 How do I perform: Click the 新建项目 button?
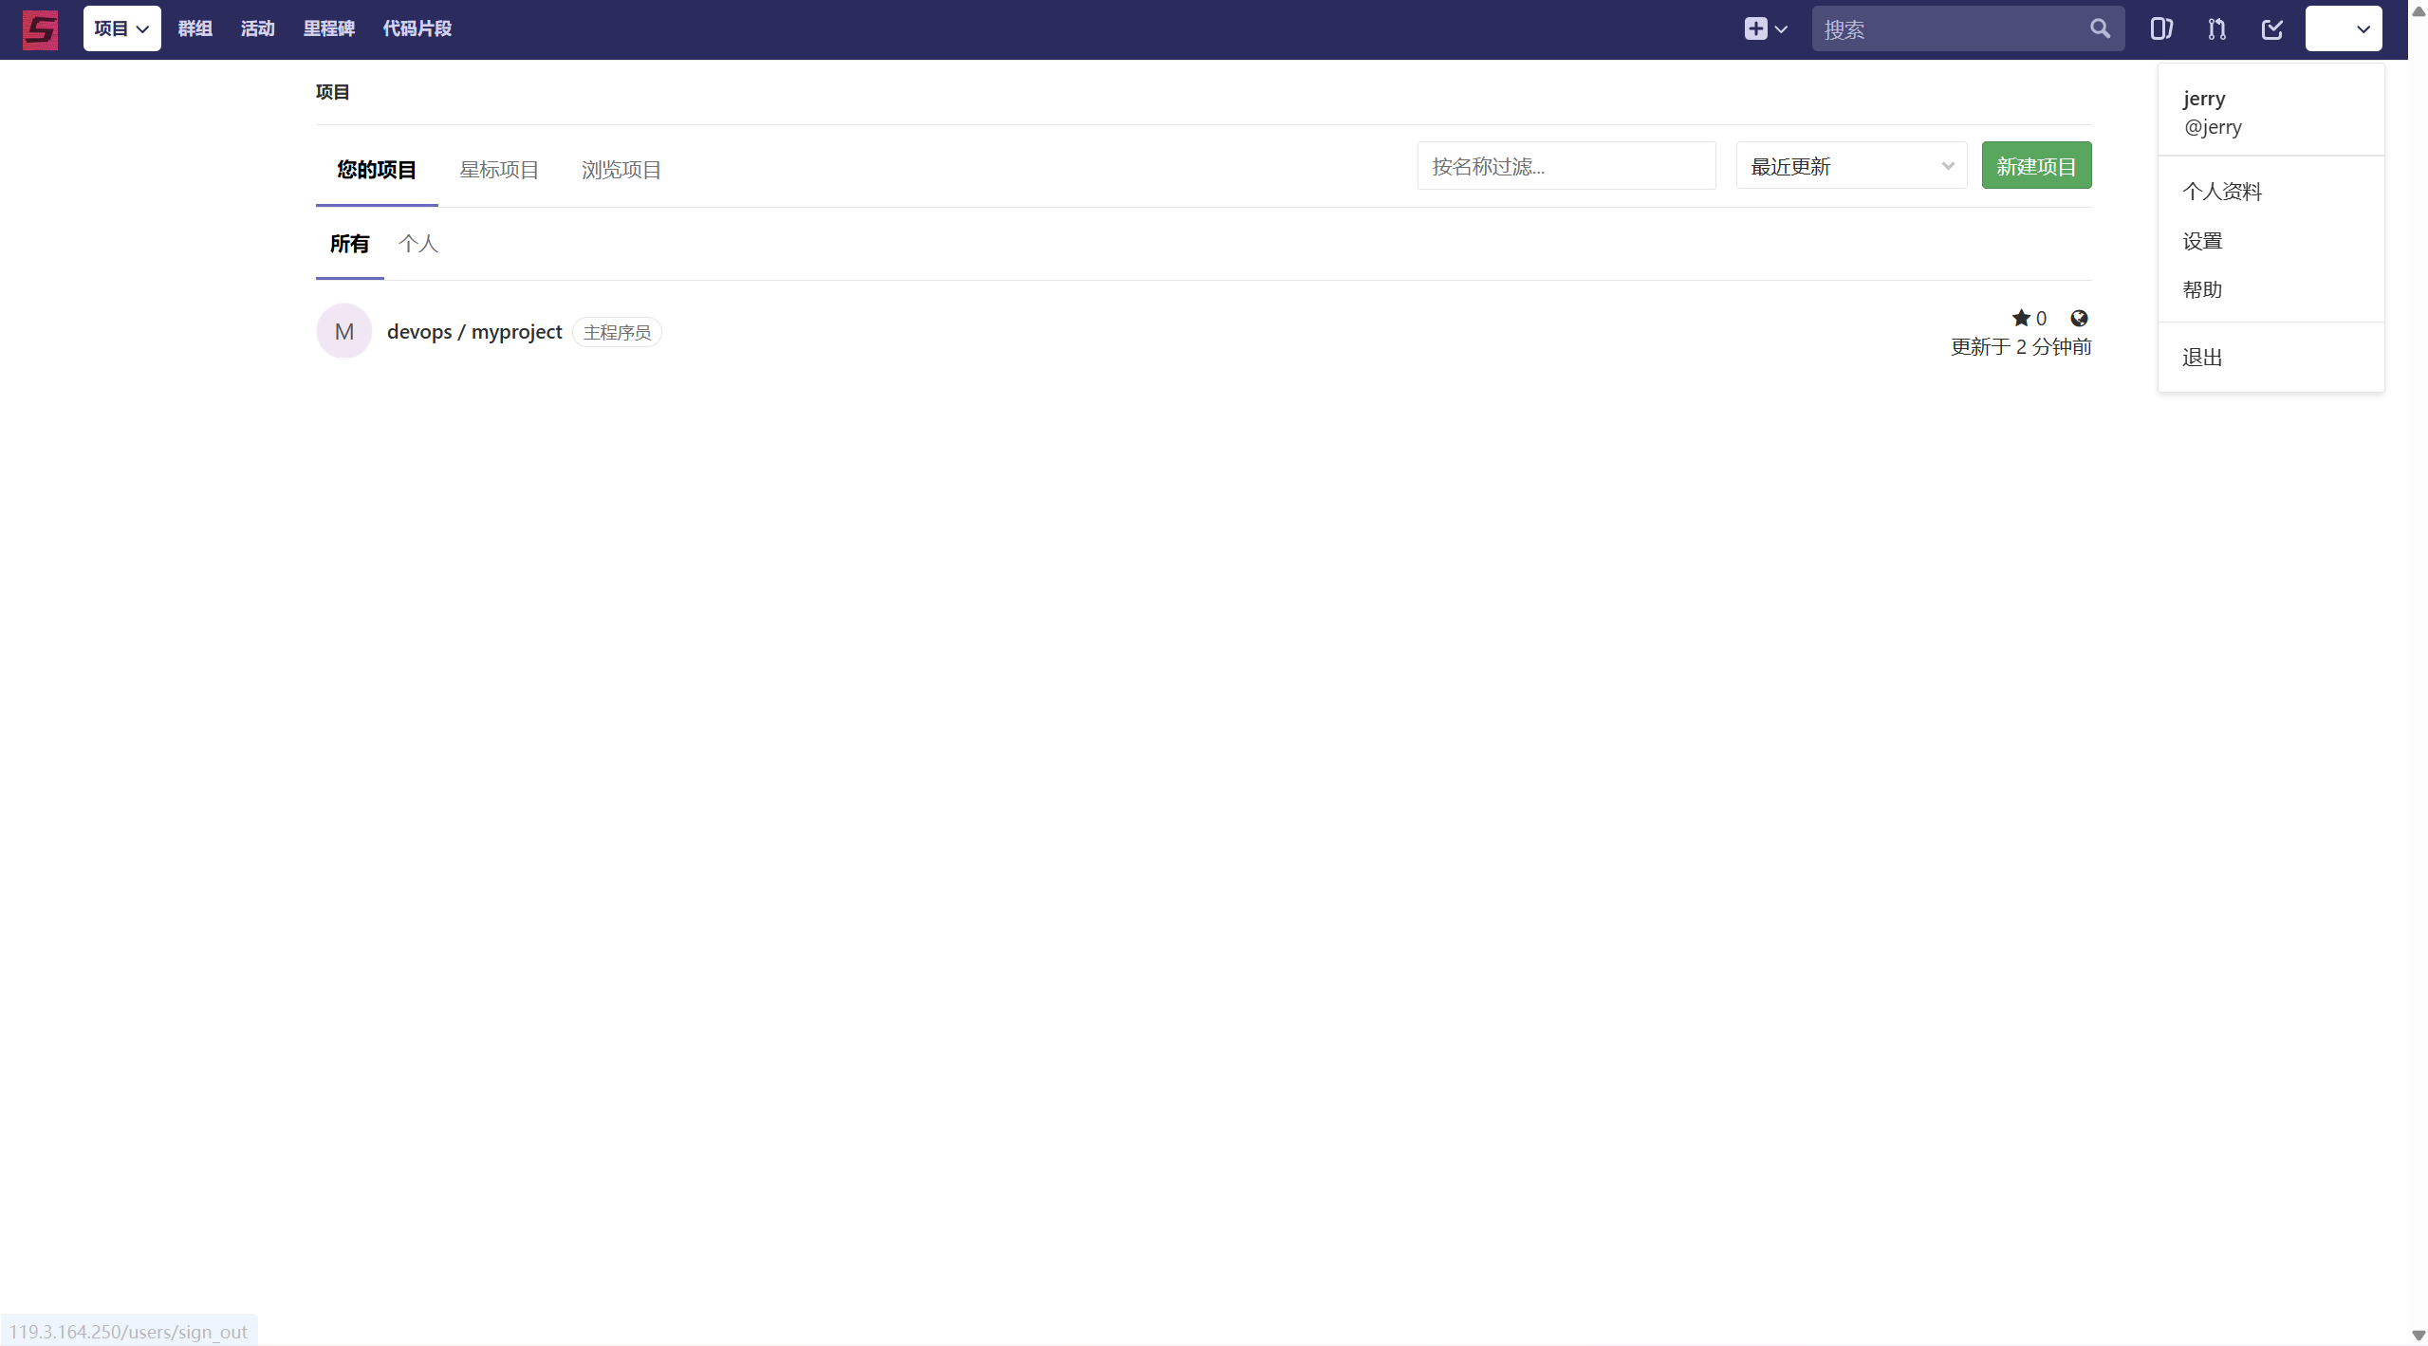2036,166
